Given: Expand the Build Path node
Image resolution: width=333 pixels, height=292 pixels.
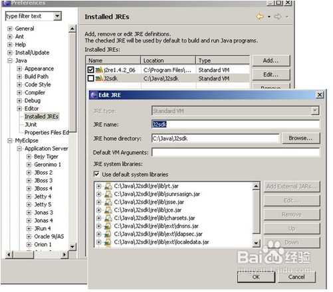Looking at the screenshot, I should (x=19, y=77).
